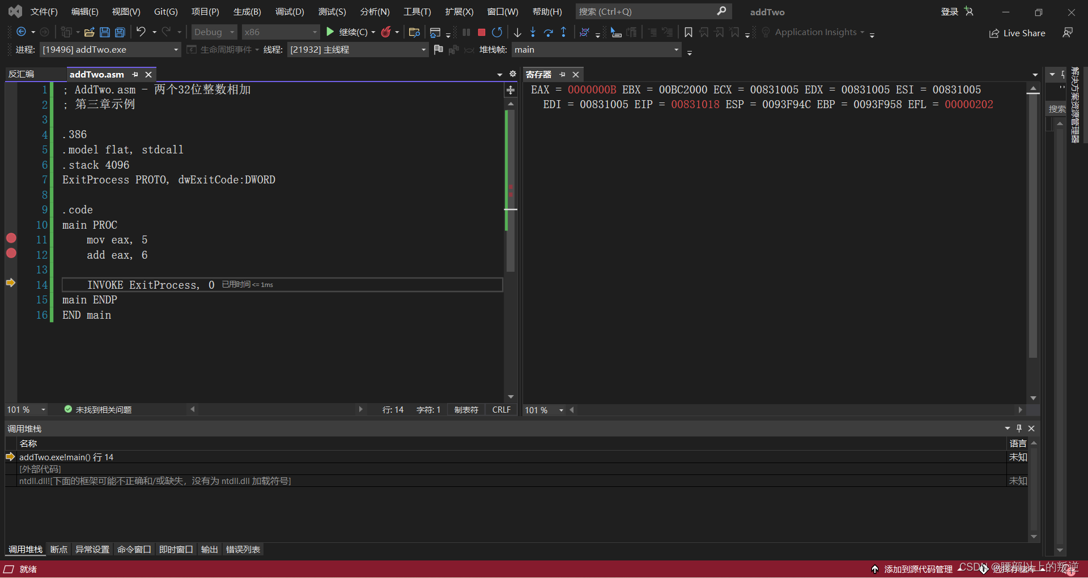
Task: Close the 寄存器 registers tab
Action: click(x=576, y=74)
